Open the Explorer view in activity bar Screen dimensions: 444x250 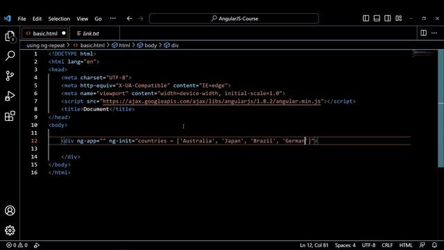click(10, 37)
